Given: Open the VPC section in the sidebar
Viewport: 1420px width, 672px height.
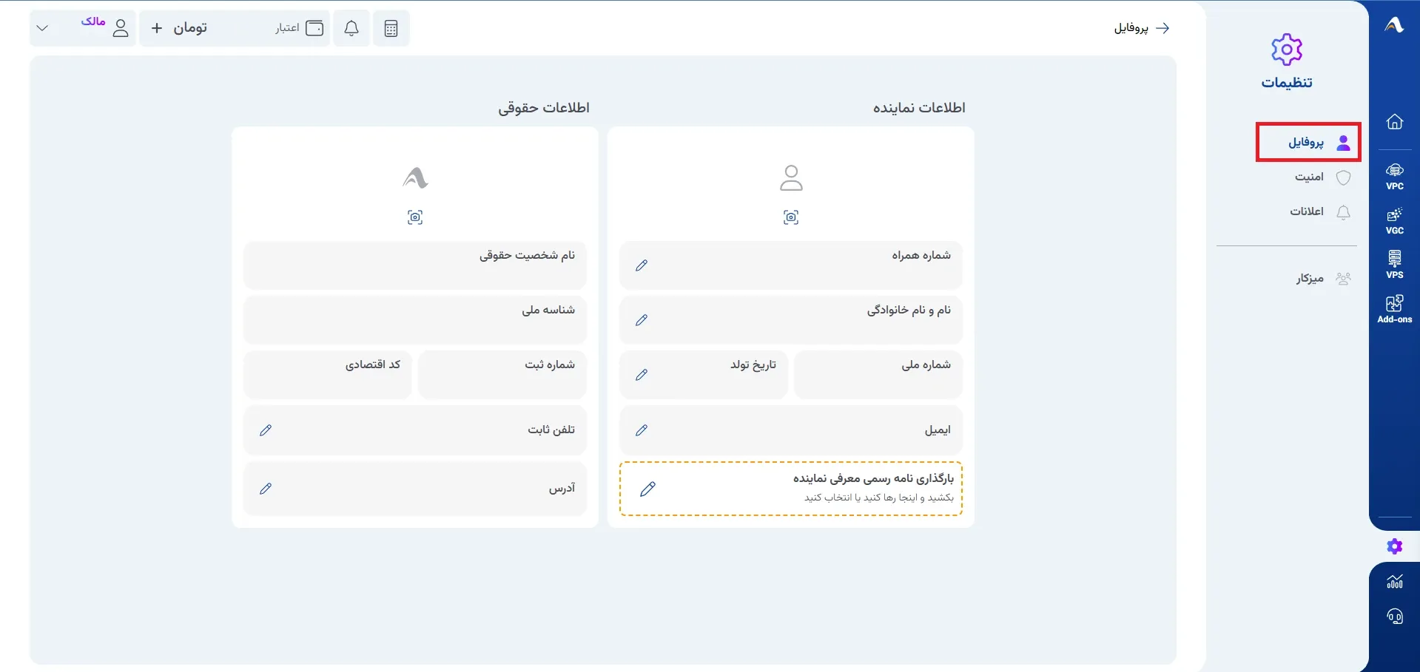Looking at the screenshot, I should [1394, 177].
